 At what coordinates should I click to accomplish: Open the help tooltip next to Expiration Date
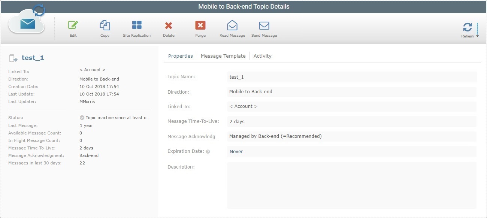208,152
